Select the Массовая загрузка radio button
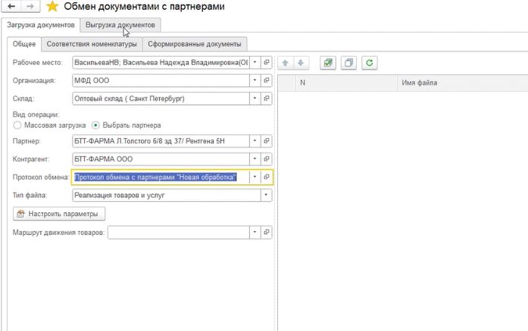This screenshot has width=528, height=331. pos(18,125)
